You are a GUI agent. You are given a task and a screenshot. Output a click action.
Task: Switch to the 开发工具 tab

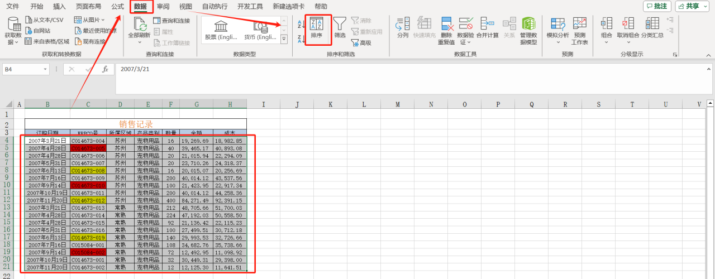point(250,7)
